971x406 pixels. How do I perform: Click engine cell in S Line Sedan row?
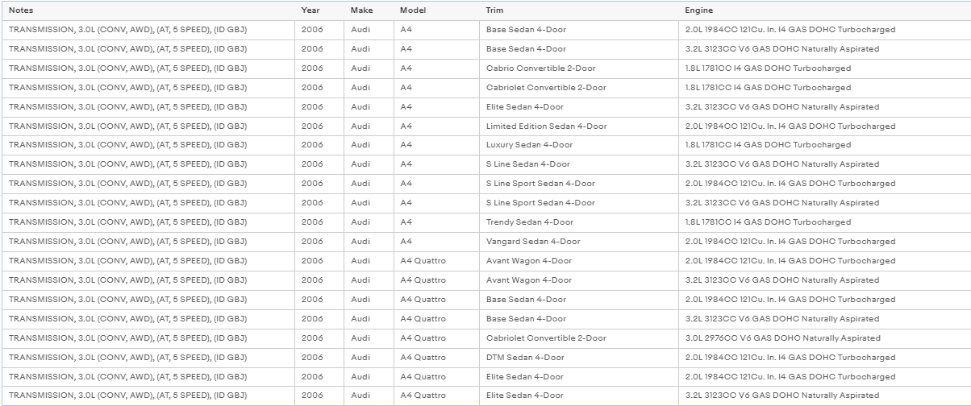[825, 164]
